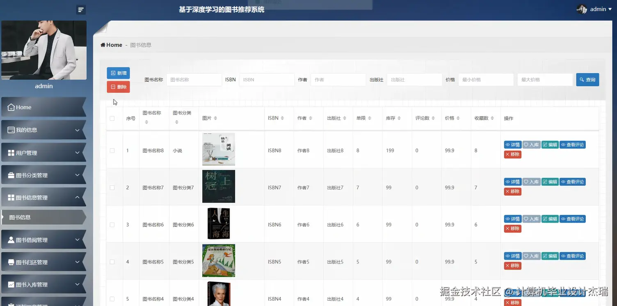Click 编辑 button for 图书名称7 row

(550, 182)
